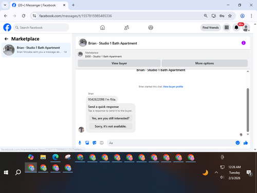
Task: Click the zoom magnifier icon in address bar
Action: (x=206, y=16)
